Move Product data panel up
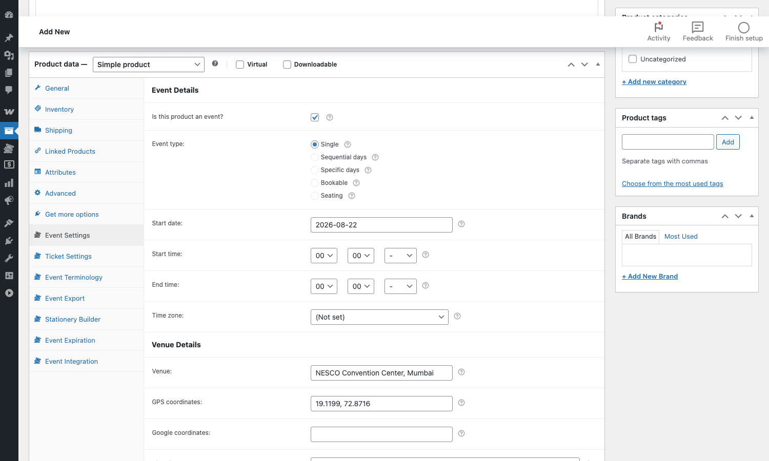 point(571,65)
